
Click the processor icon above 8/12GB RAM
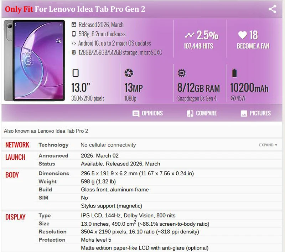[x=181, y=73]
